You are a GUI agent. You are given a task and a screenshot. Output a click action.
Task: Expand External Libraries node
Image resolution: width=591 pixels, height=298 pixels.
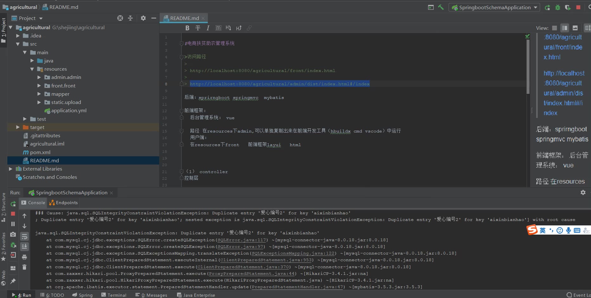10,169
